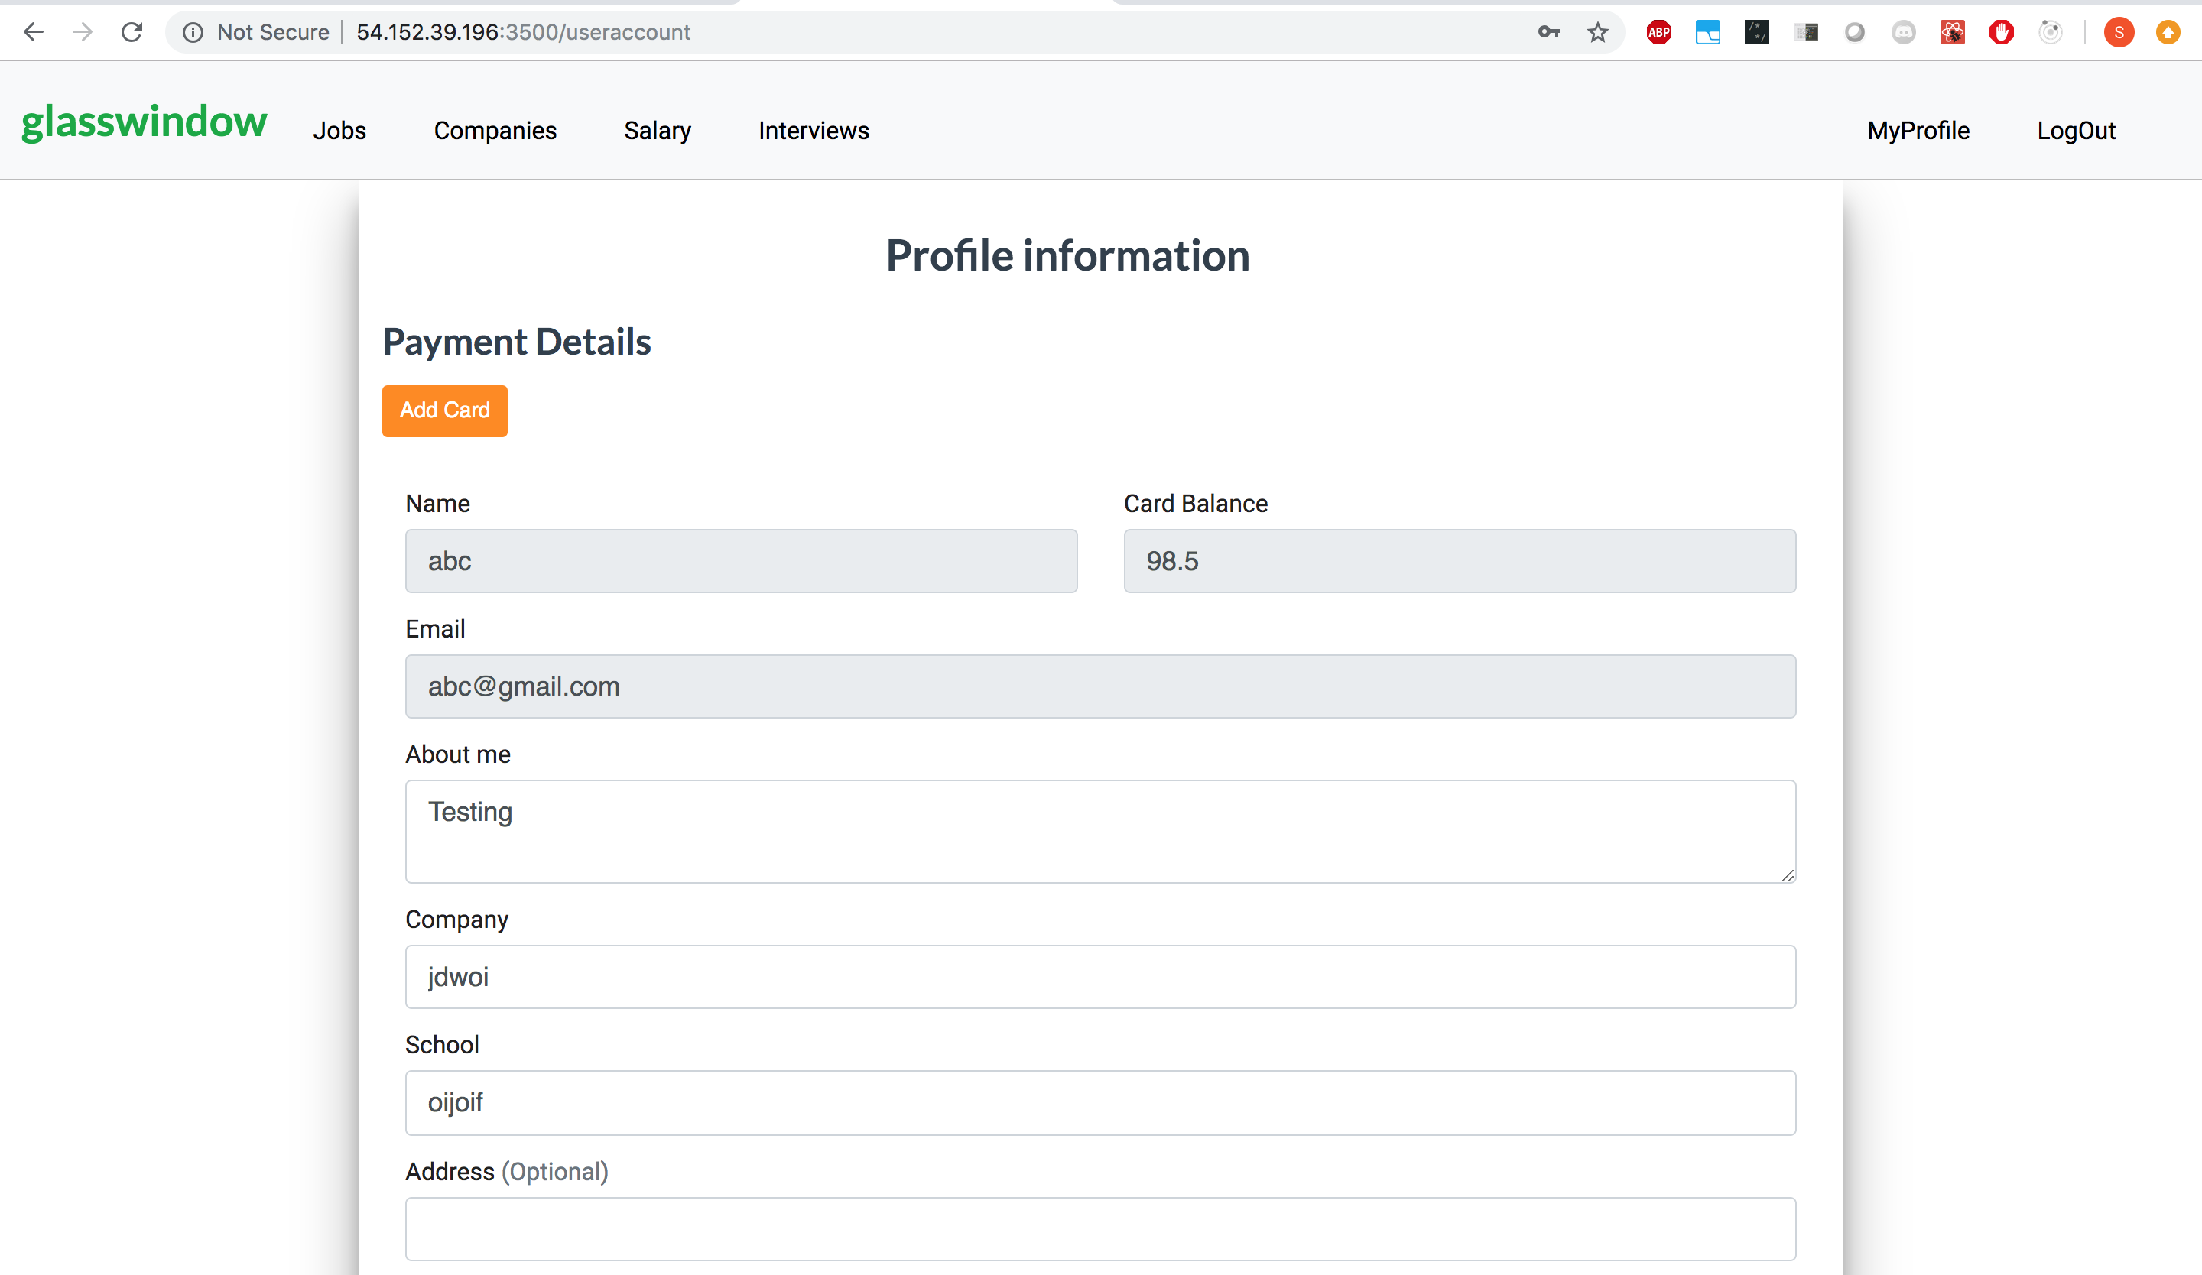Click LogOut in the navbar
The width and height of the screenshot is (2202, 1275).
coord(2075,131)
